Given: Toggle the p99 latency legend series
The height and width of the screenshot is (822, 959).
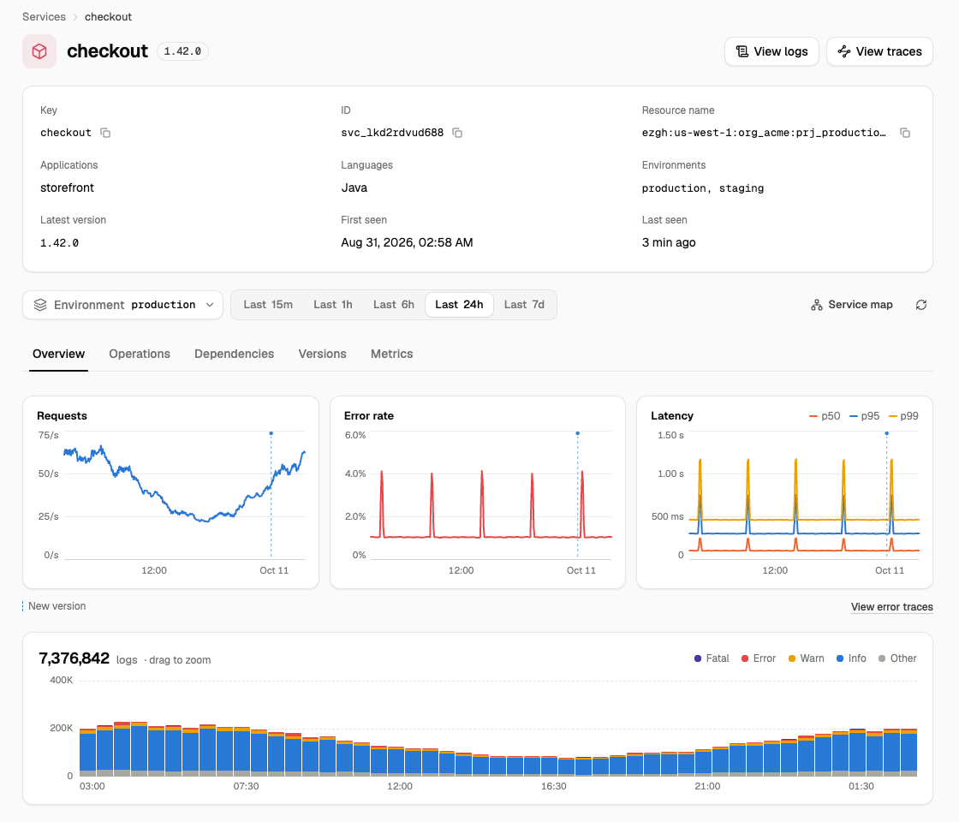Looking at the screenshot, I should pos(903,416).
